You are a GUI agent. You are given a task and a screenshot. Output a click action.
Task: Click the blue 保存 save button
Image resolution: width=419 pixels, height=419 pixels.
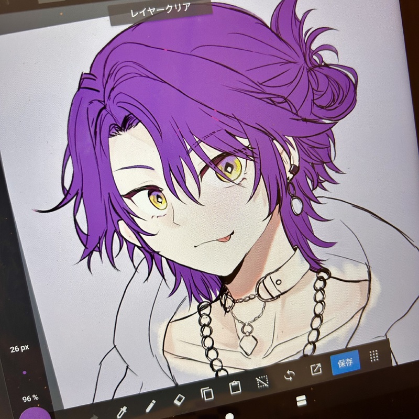345,362
